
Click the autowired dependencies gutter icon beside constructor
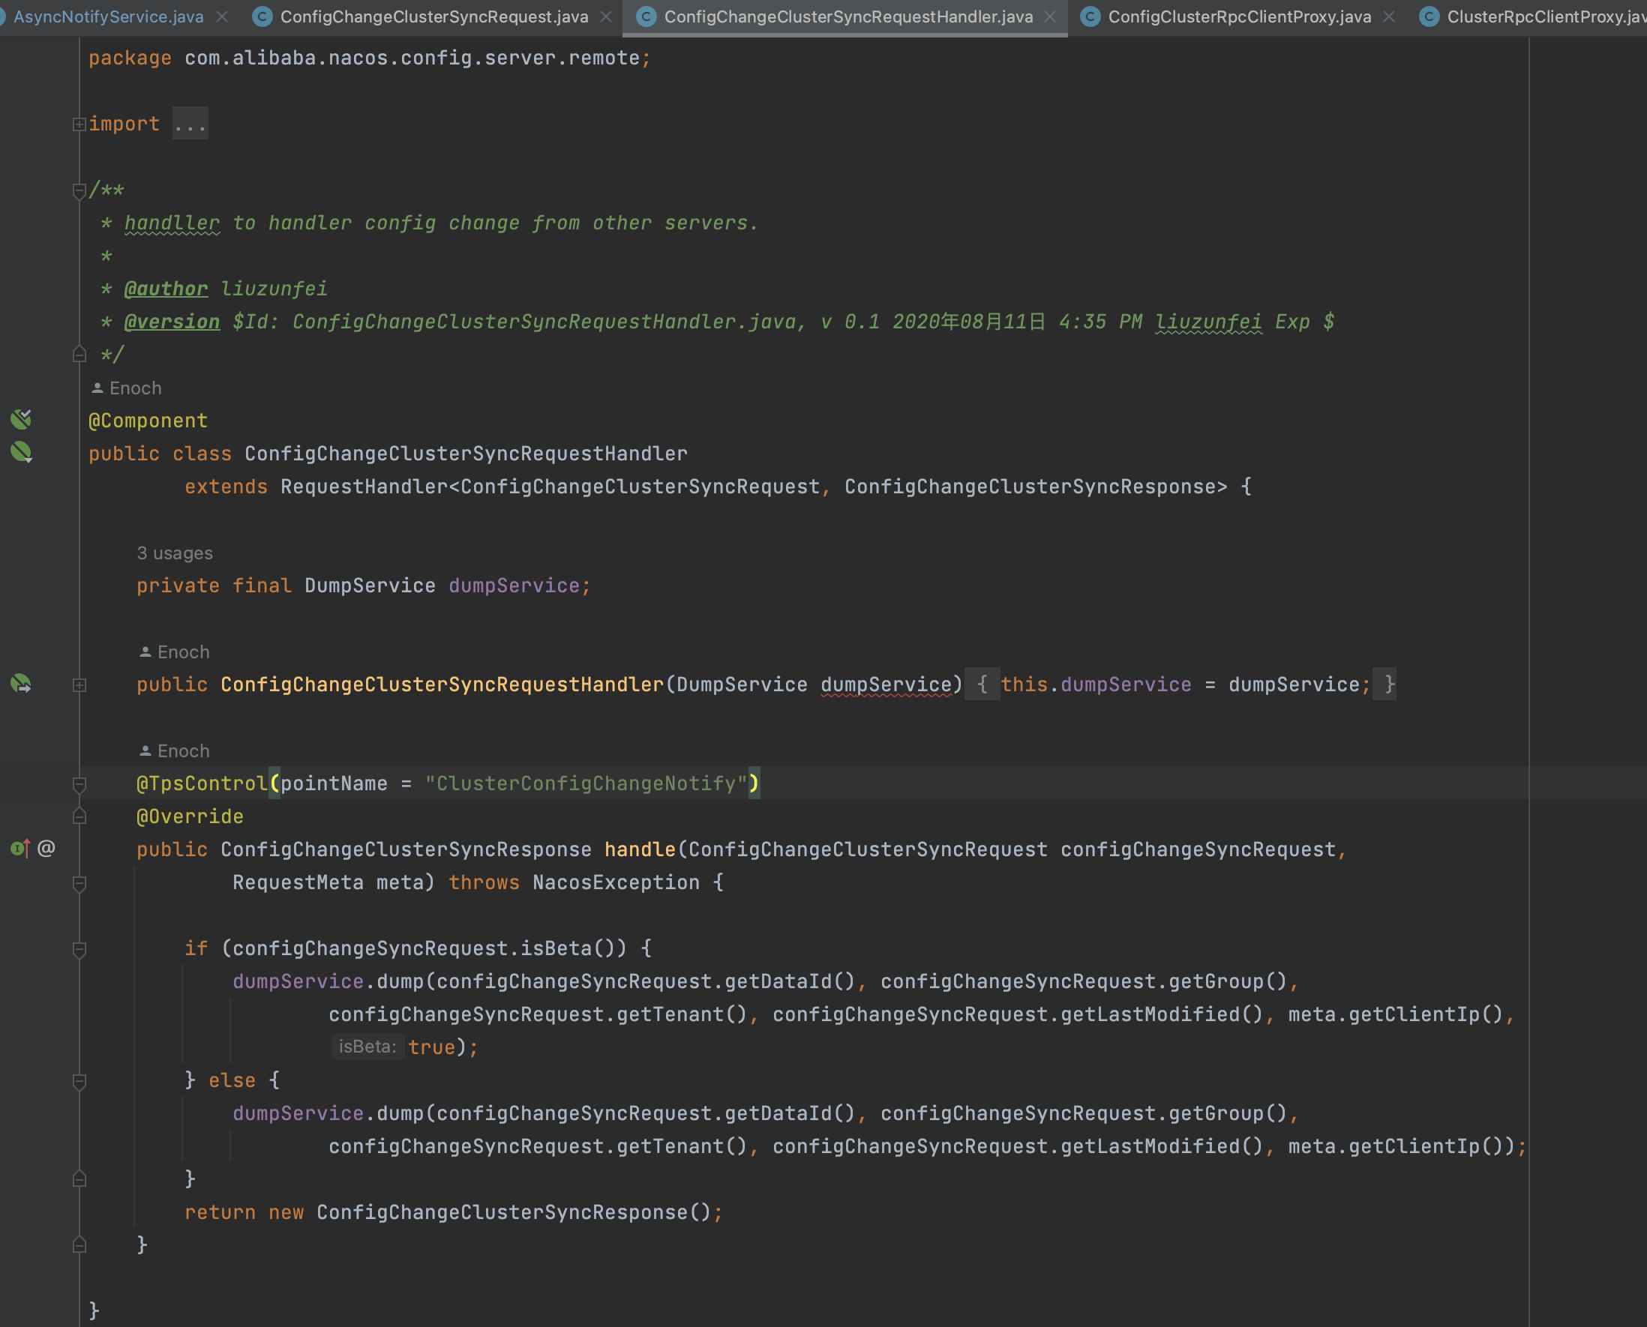(x=21, y=684)
